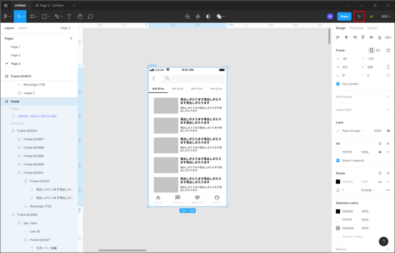The width and height of the screenshot is (395, 253).
Task: Open the 93% zoom dropdown
Action: (x=386, y=16)
